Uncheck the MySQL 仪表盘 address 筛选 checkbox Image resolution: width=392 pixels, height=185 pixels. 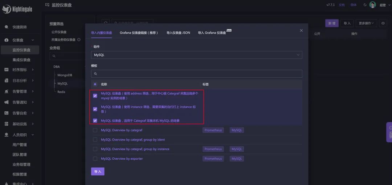[95, 96]
